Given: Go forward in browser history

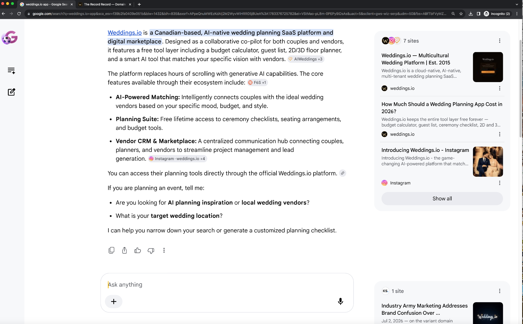Looking at the screenshot, I should (x=11, y=14).
